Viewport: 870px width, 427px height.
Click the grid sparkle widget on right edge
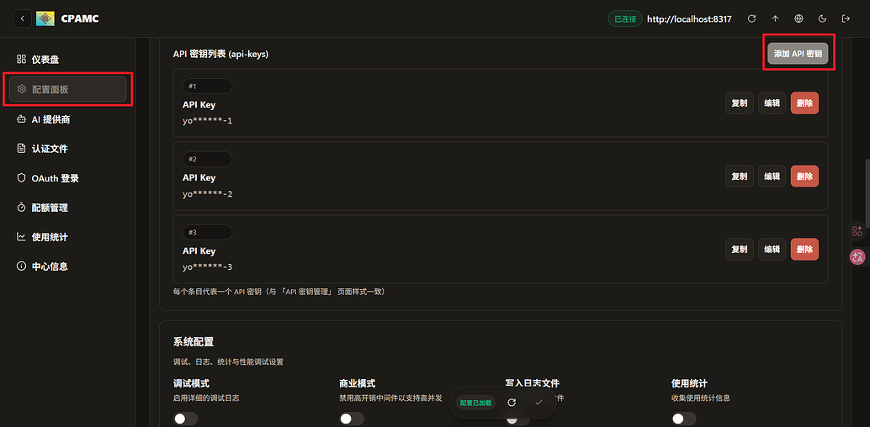[857, 230]
